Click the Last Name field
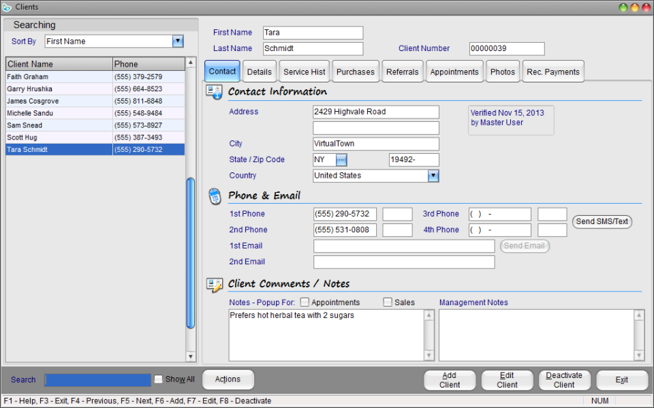Image resolution: width=654 pixels, height=408 pixels. click(x=313, y=48)
